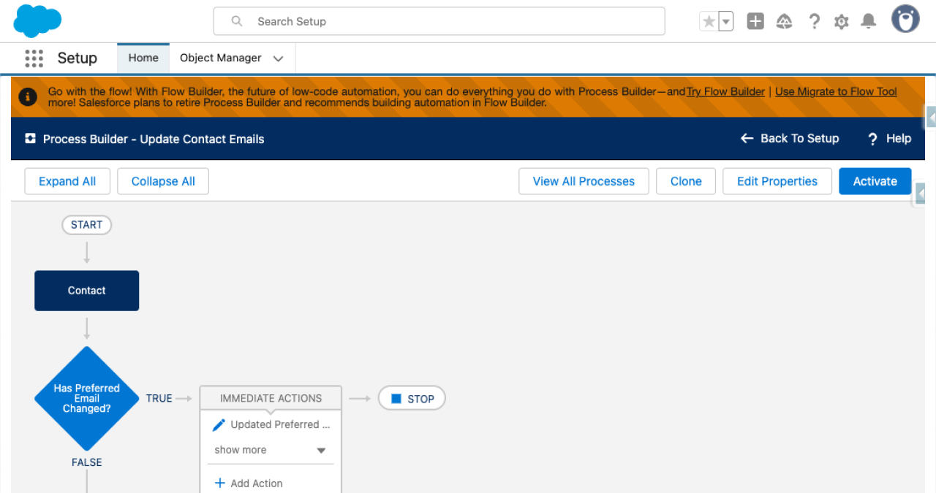936x493 pixels.
Task: Activate the Update Contact Emails process
Action: coord(875,181)
